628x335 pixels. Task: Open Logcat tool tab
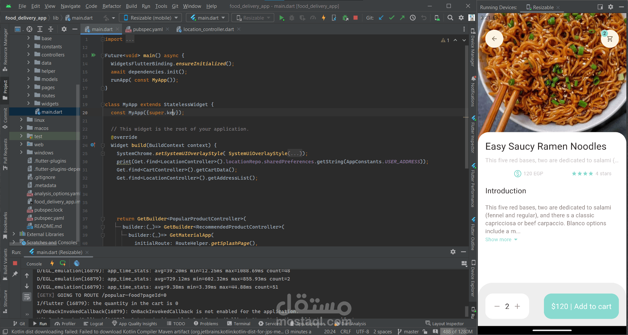(x=93, y=324)
